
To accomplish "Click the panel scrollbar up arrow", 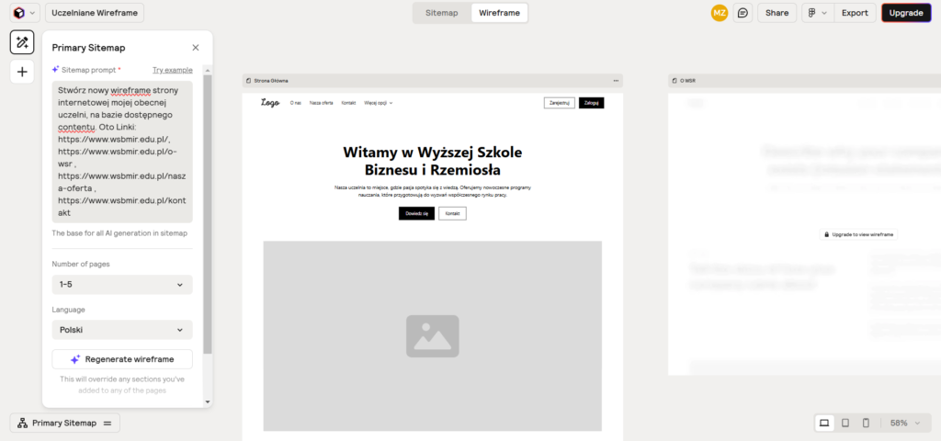I will click(x=208, y=70).
